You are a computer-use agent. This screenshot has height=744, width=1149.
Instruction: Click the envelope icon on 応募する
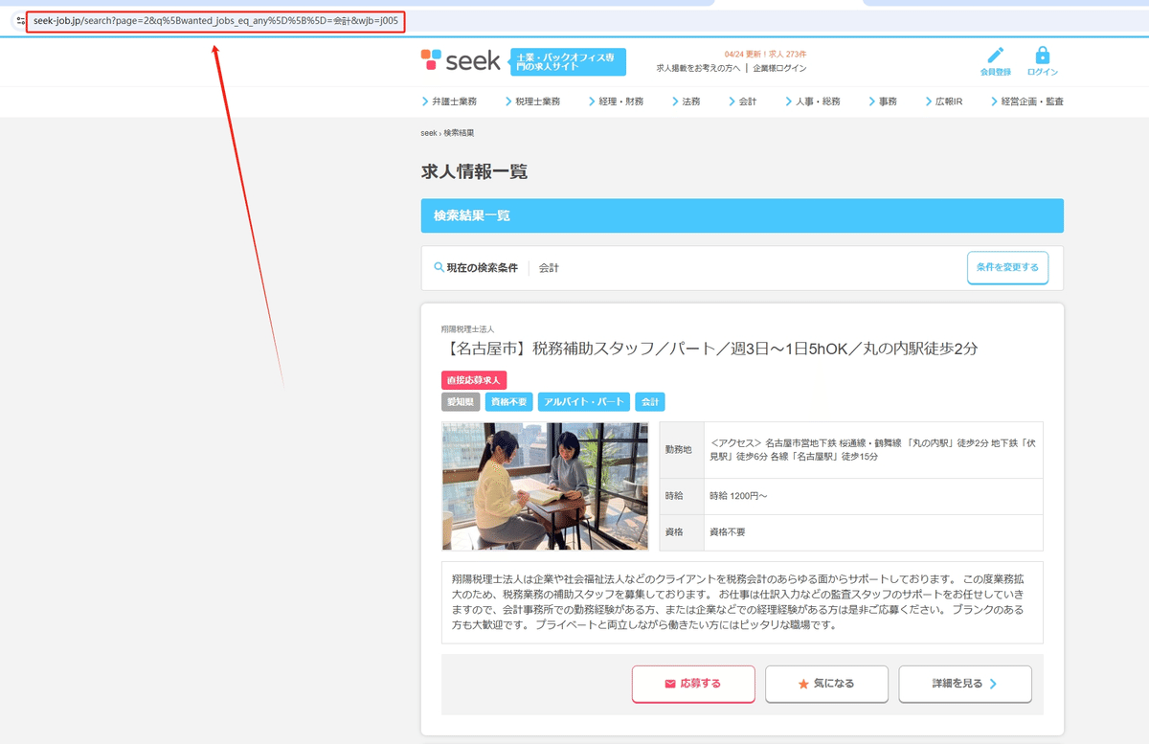[x=670, y=684]
